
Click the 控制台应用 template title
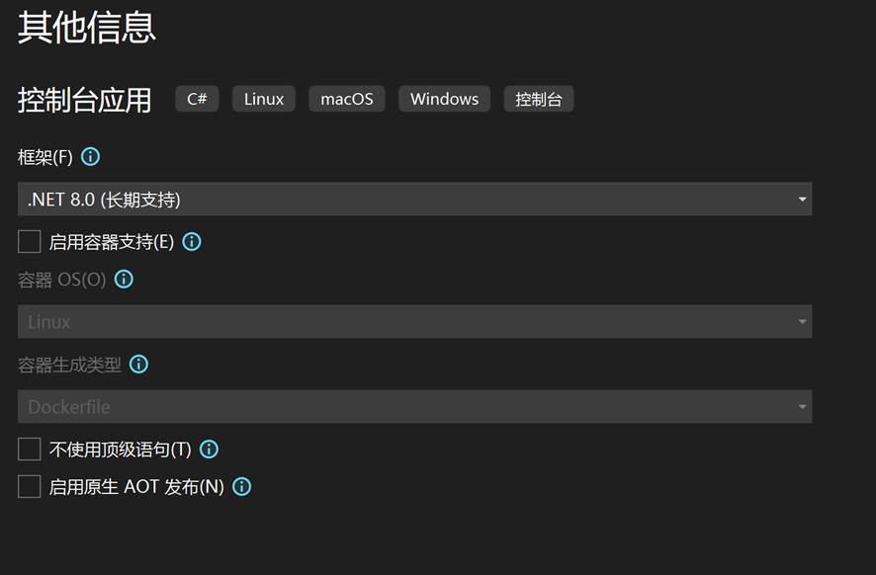[85, 100]
